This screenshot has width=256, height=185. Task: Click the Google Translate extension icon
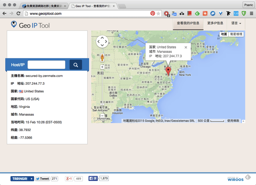coord(174,14)
